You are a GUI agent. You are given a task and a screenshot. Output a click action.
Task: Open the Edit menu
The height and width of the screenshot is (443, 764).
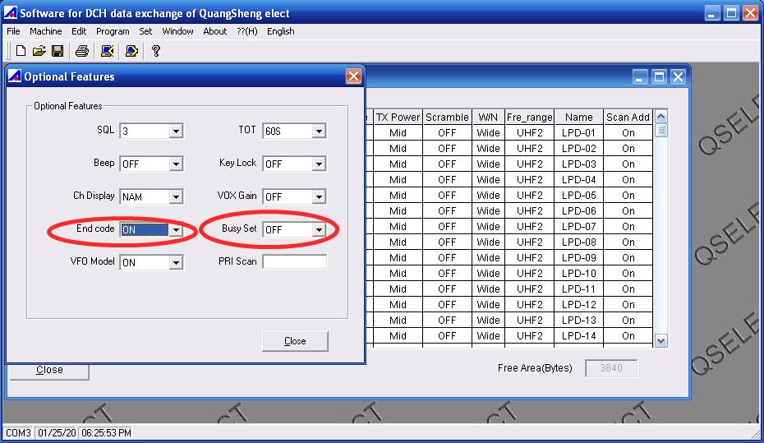[x=78, y=31]
